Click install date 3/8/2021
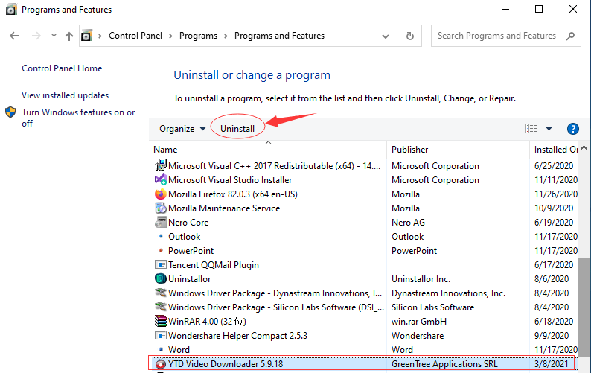The width and height of the screenshot is (591, 373). click(551, 364)
